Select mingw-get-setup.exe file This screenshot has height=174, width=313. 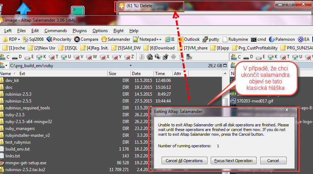pyautogui.click(x=26, y=163)
